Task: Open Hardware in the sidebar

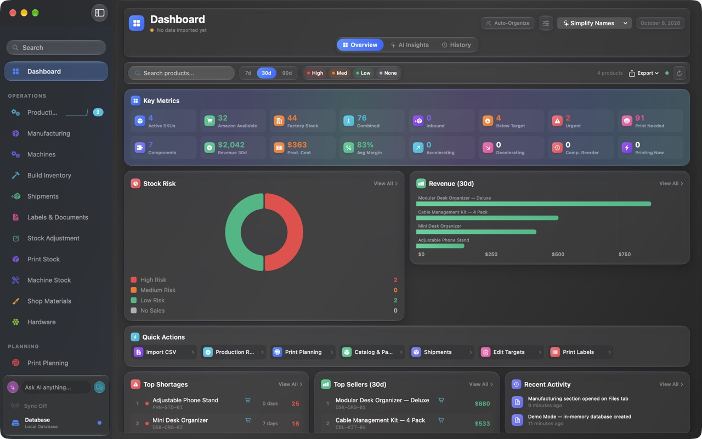Action: click(56, 322)
